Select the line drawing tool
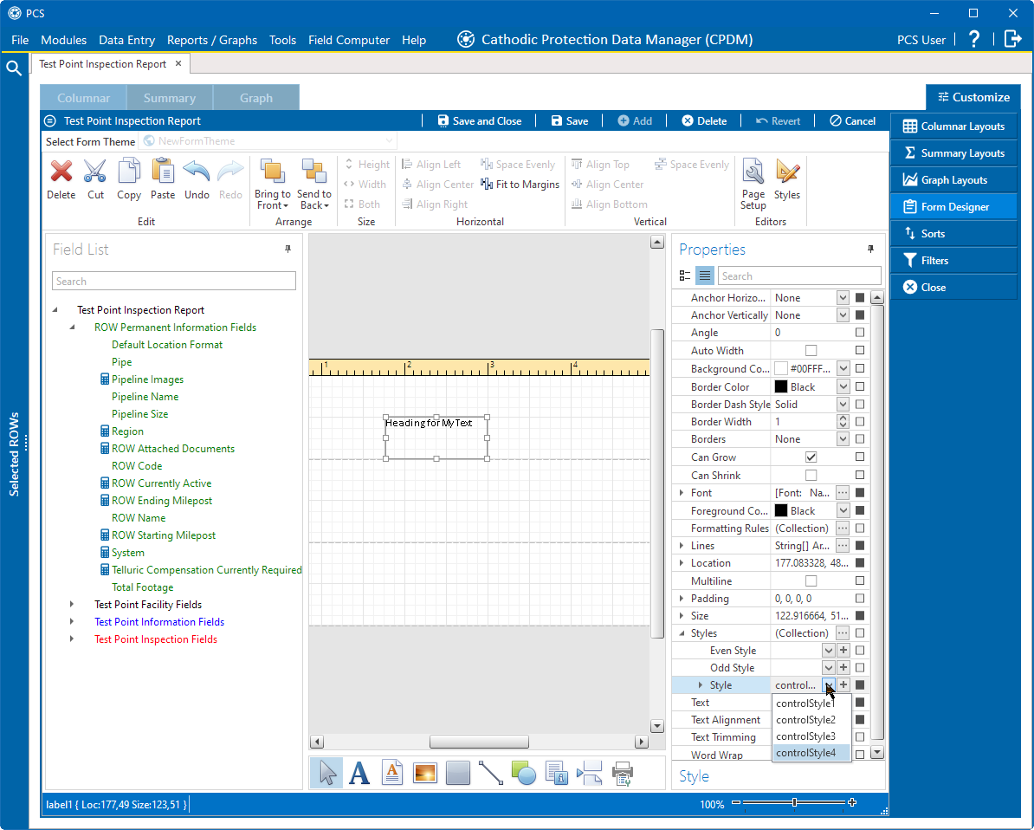Image resolution: width=1034 pixels, height=830 pixels. click(x=490, y=773)
